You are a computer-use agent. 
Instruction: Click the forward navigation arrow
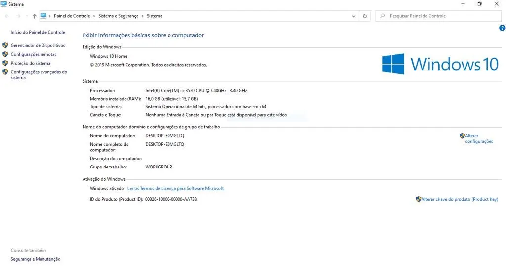[18, 16]
